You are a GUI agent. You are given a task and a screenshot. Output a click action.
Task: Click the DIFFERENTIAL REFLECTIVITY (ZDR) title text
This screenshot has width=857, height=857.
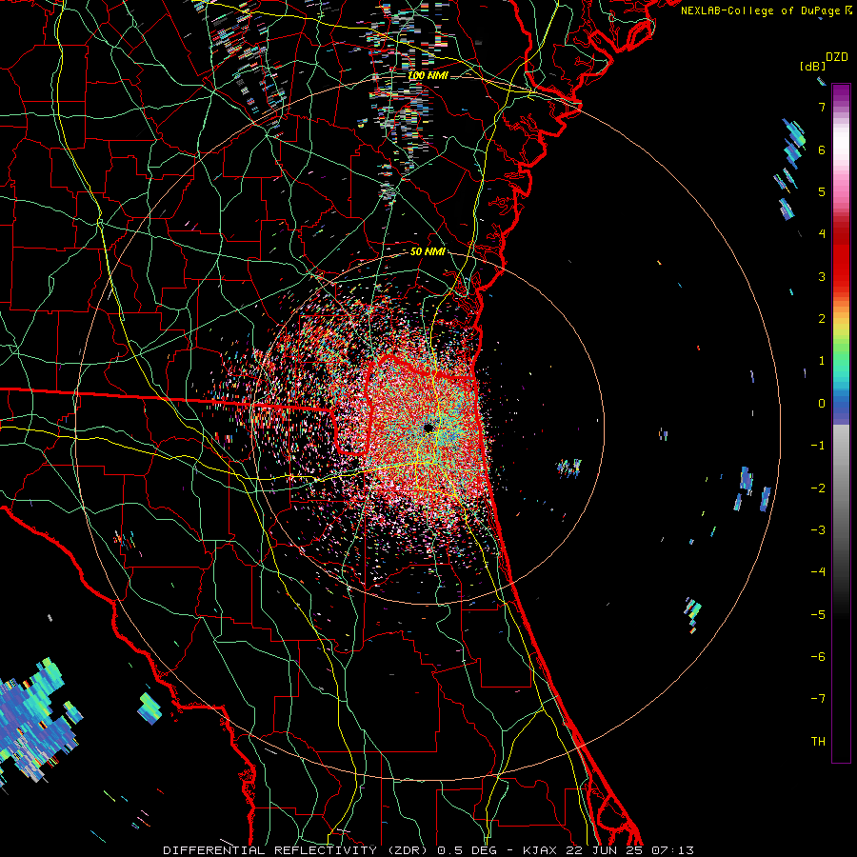coord(298,850)
